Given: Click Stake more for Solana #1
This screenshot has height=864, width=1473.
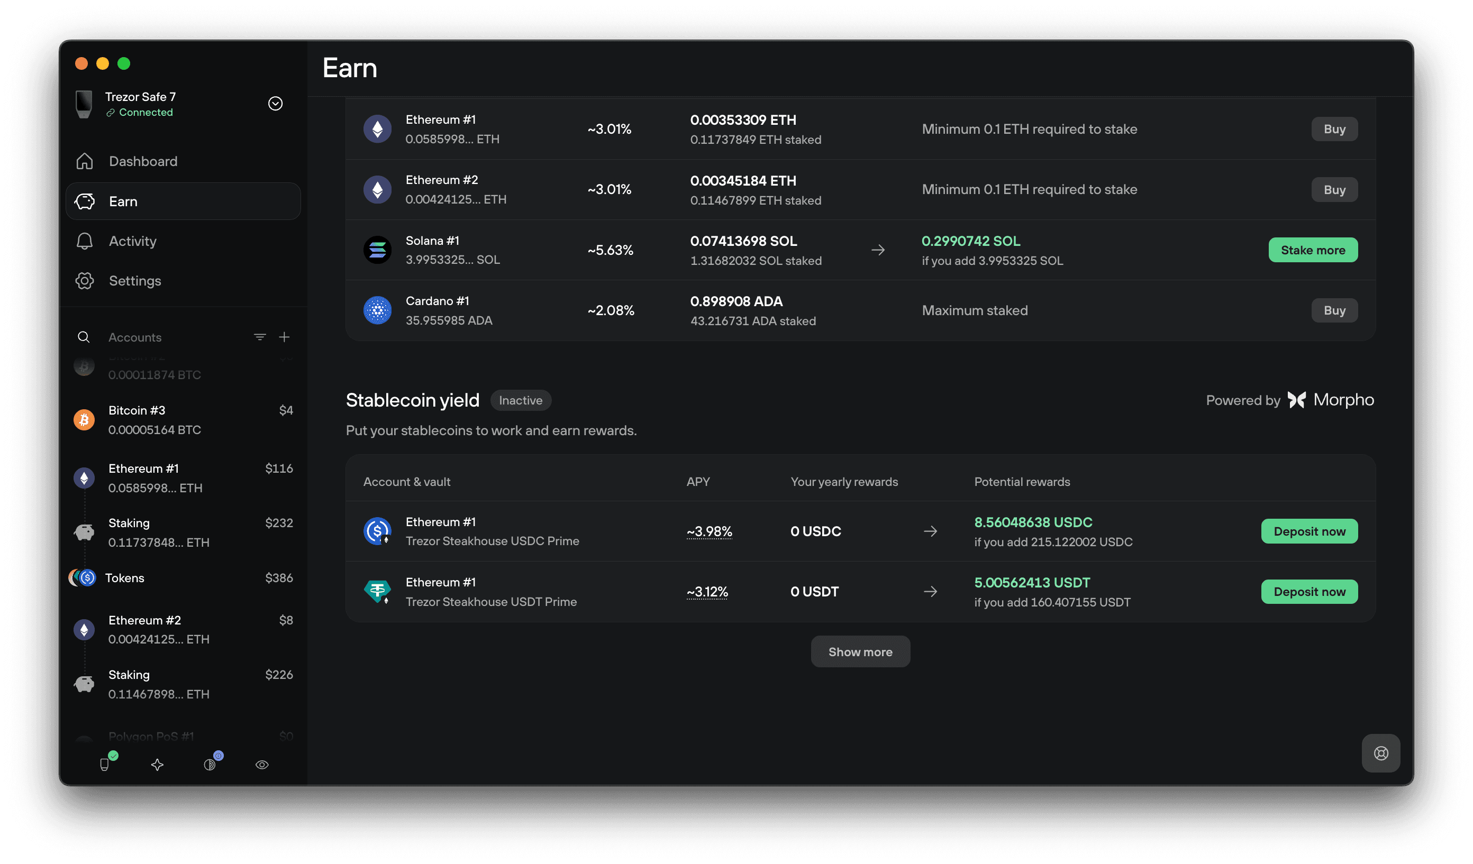Looking at the screenshot, I should [1313, 250].
